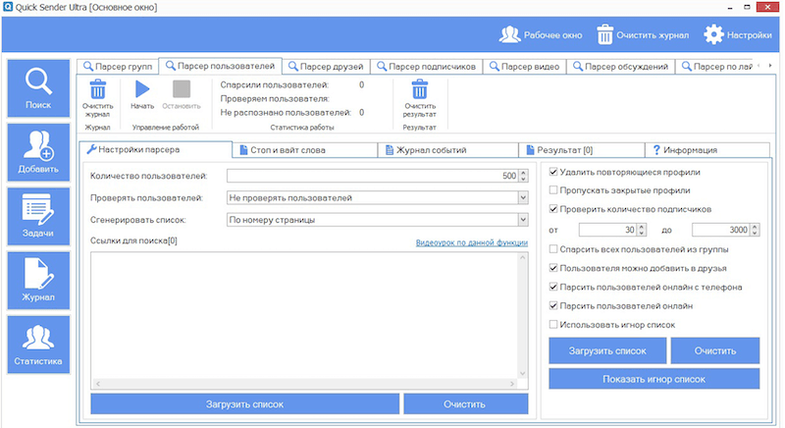Open Статистика sidebar icon
Screen dimensions: 785x428
[38, 339]
